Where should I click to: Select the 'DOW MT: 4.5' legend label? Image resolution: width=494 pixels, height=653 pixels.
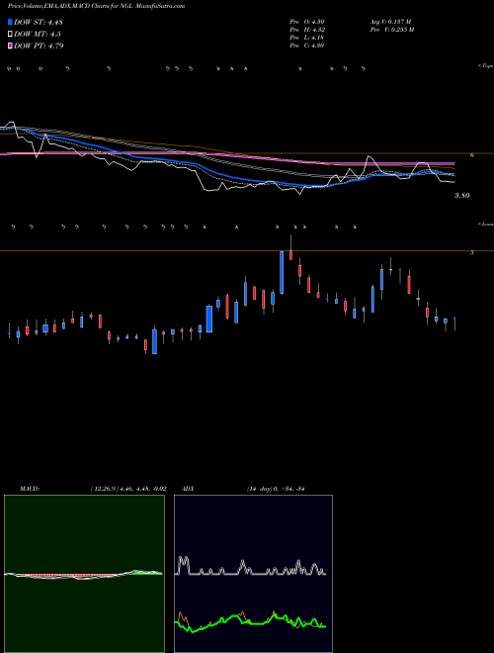tap(38, 35)
